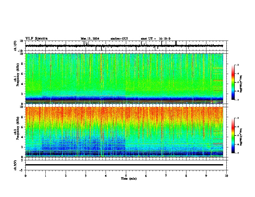This screenshot has height=197, width=255.
Task: Click the "-3" label on ch.2 colorbar
Action: pyautogui.click(x=238, y=118)
